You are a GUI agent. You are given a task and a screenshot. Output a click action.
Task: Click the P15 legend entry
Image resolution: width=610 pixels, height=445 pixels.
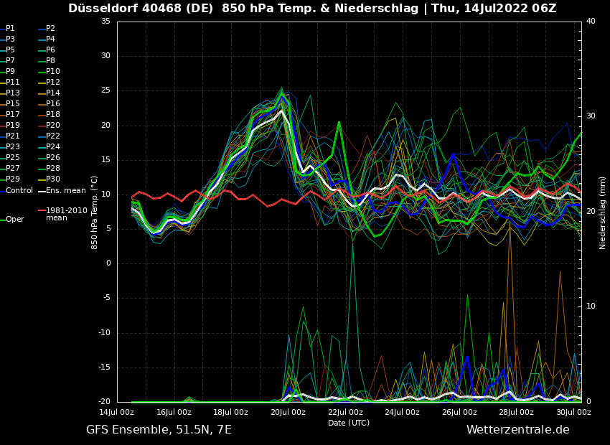click(x=13, y=104)
